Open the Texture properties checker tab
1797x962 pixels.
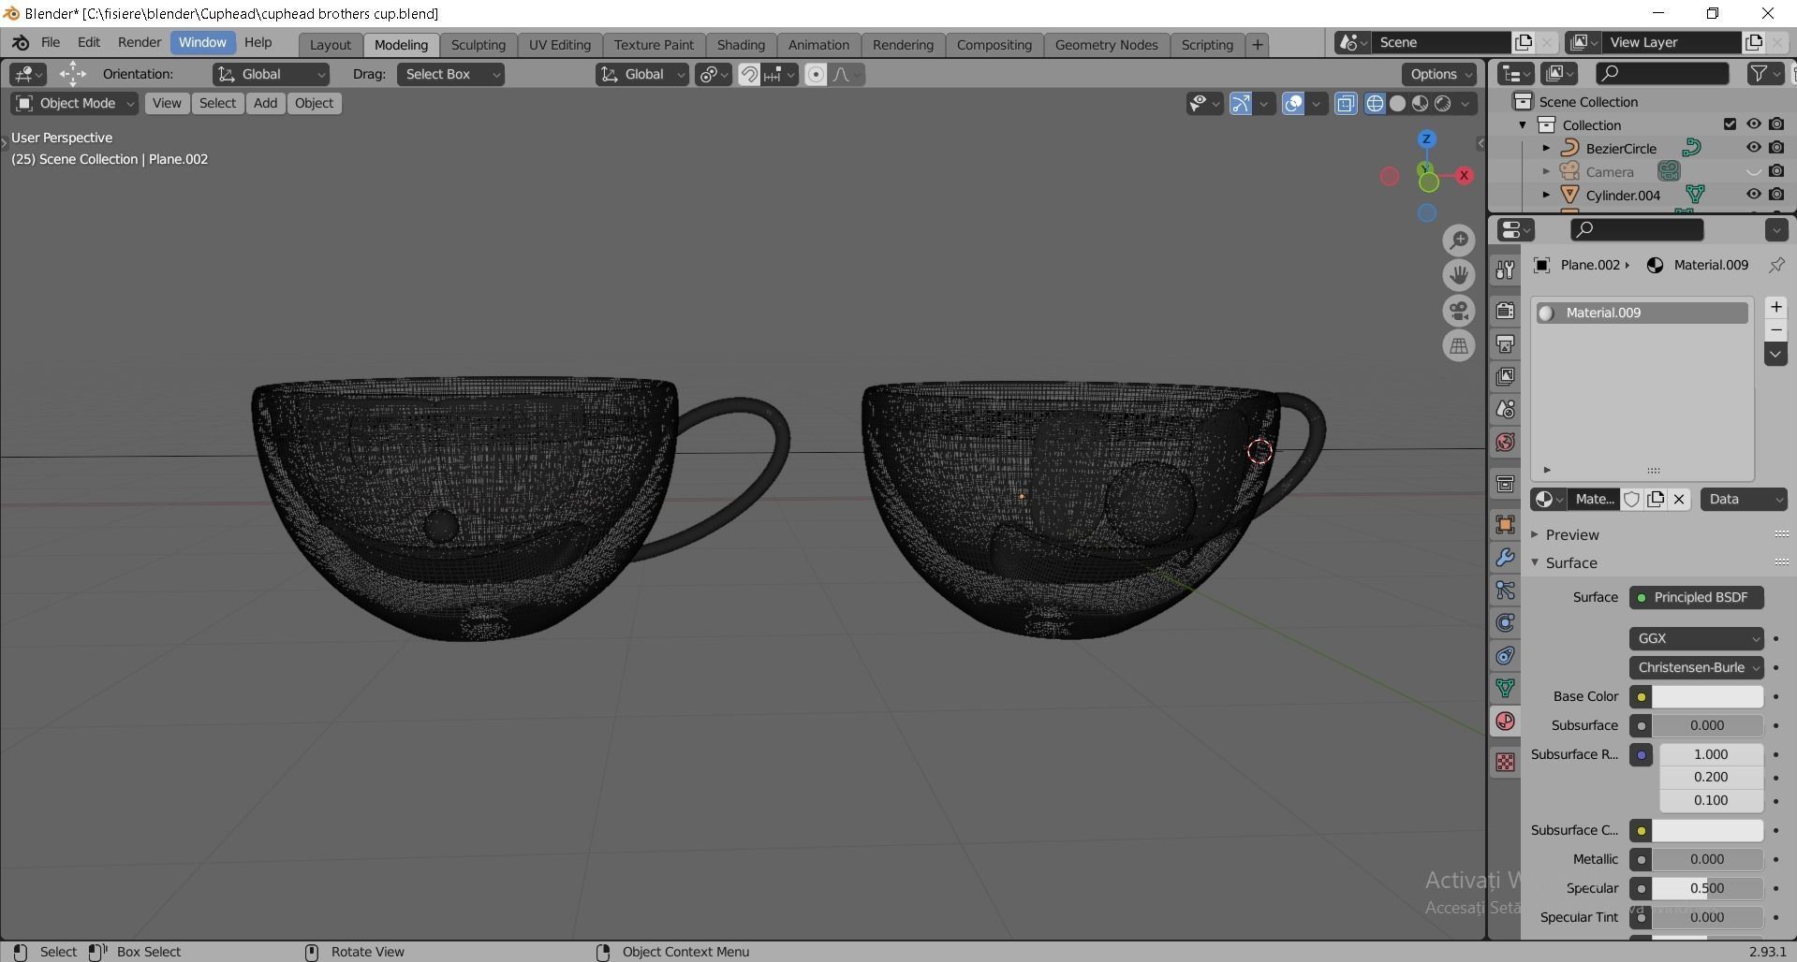click(1505, 763)
